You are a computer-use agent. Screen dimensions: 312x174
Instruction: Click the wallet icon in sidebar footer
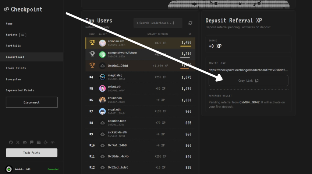[x=39, y=142]
